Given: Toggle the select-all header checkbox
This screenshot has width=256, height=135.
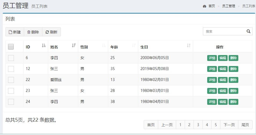Looking at the screenshot, I should (x=11, y=47).
